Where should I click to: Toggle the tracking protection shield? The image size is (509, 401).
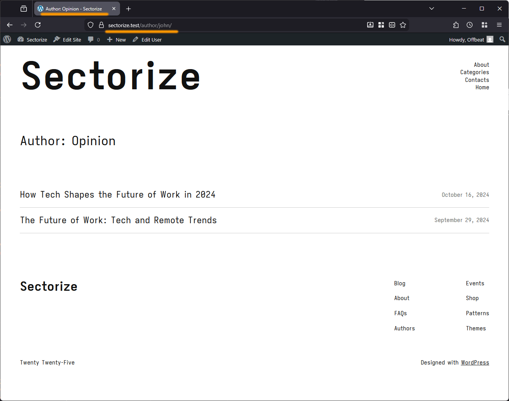(90, 24)
